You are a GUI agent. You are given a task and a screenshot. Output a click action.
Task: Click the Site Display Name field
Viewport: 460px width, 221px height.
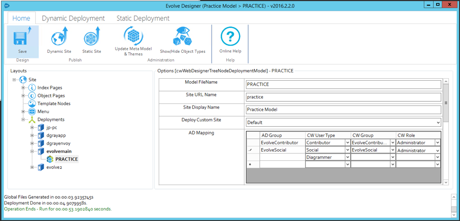pyautogui.click(x=343, y=110)
